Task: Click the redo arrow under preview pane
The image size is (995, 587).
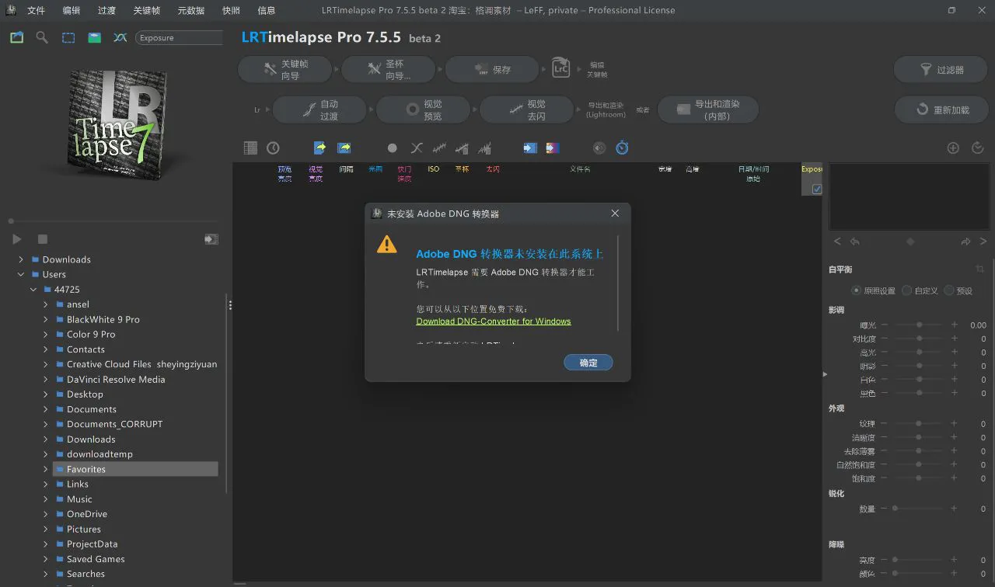Action: click(x=965, y=241)
